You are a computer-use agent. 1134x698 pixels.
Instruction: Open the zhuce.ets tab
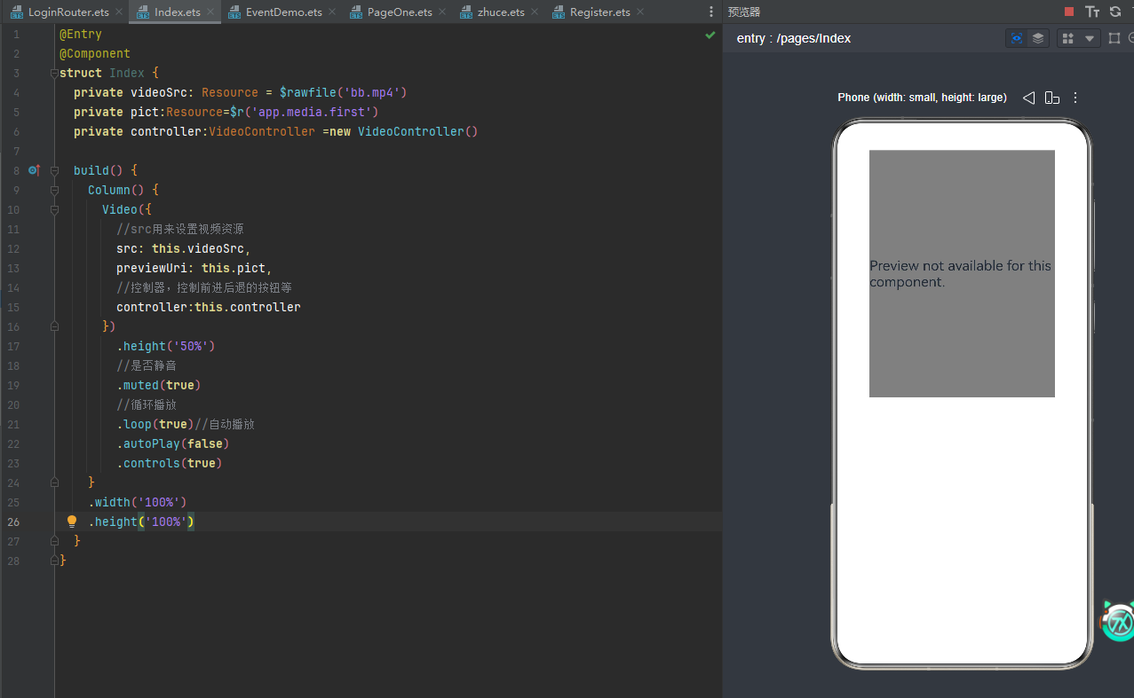coord(501,12)
